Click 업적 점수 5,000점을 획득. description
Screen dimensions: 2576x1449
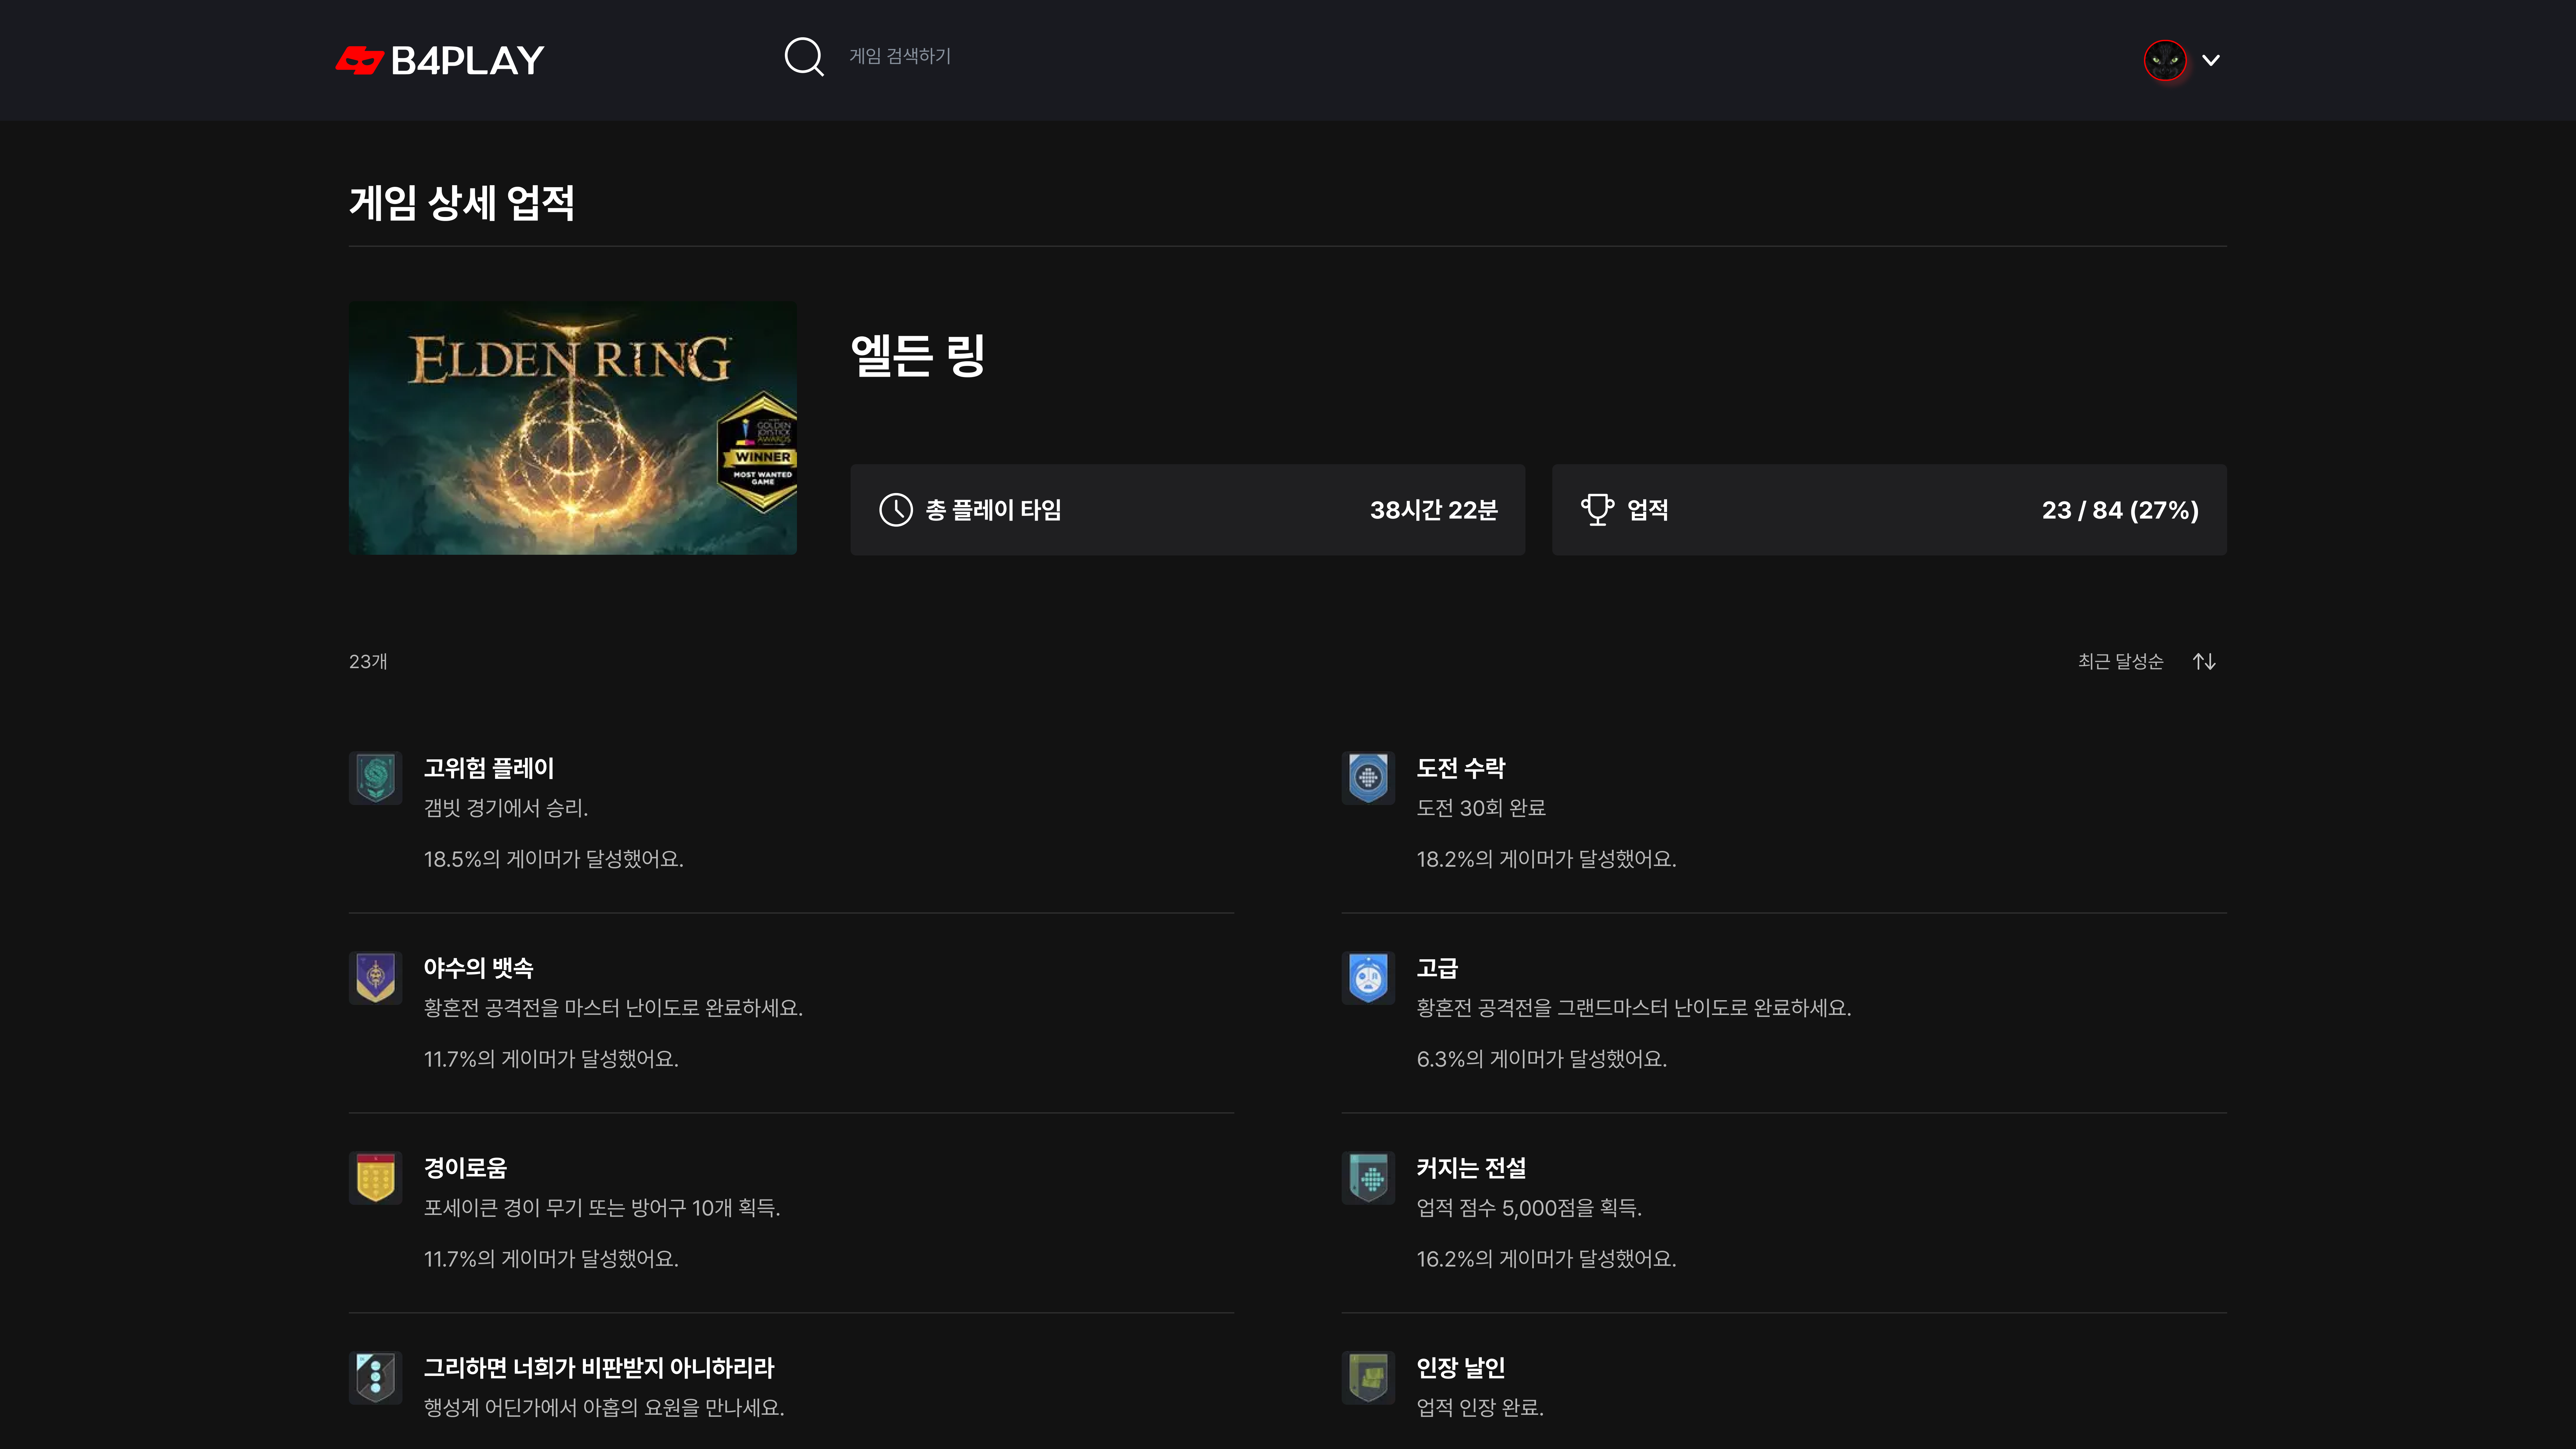(1529, 1208)
